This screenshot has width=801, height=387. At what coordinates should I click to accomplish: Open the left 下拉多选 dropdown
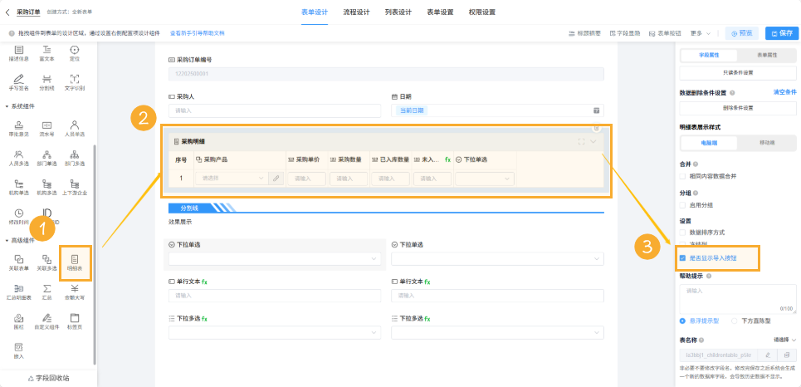pos(275,333)
